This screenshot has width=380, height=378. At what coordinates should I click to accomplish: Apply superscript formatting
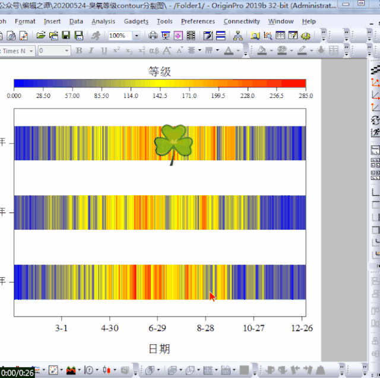[116, 51]
